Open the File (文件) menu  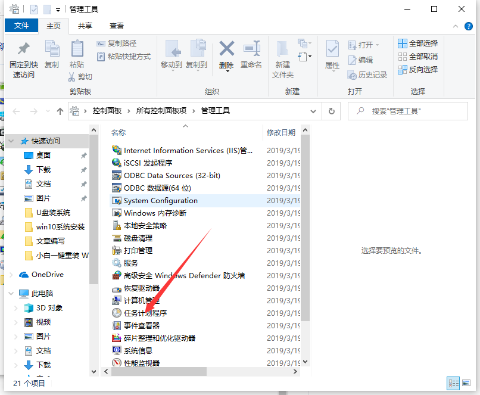pyautogui.click(x=21, y=26)
